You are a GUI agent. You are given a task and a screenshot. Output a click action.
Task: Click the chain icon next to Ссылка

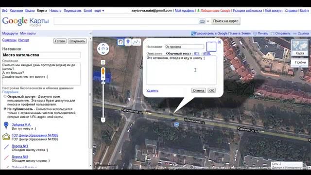click(x=295, y=34)
